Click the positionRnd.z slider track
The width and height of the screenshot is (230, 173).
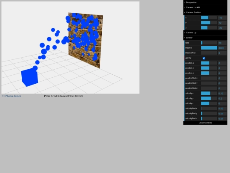coord(209,88)
